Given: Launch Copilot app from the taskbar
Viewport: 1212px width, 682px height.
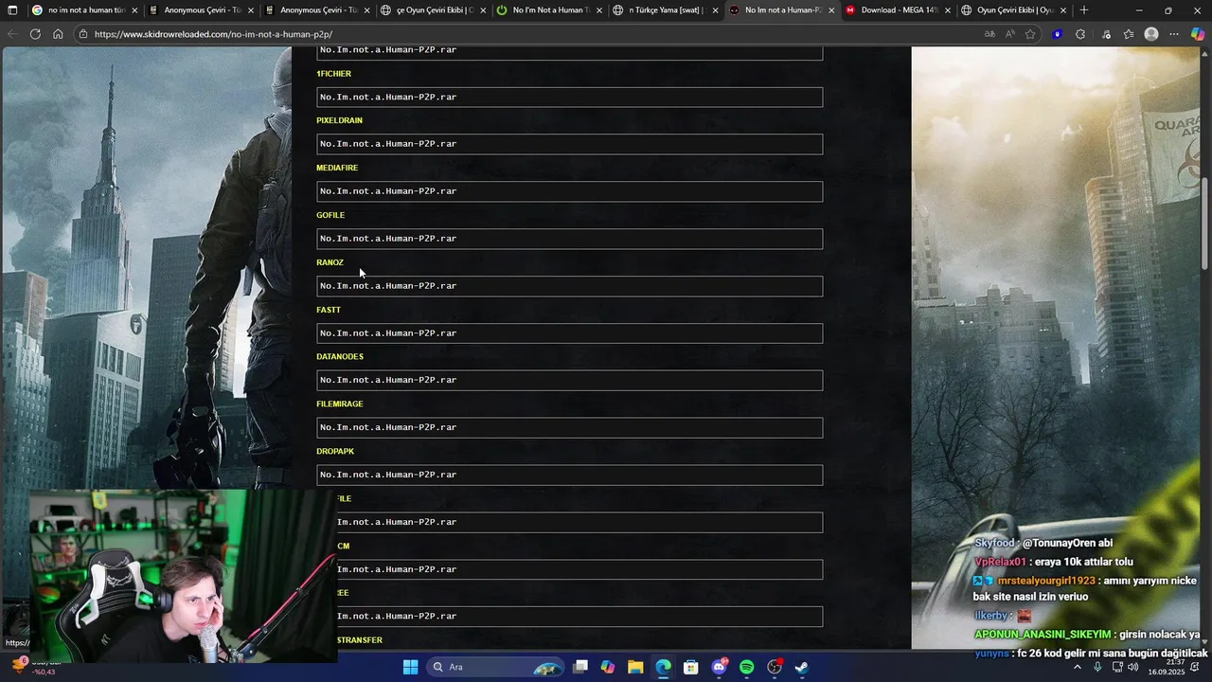Looking at the screenshot, I should 608,667.
